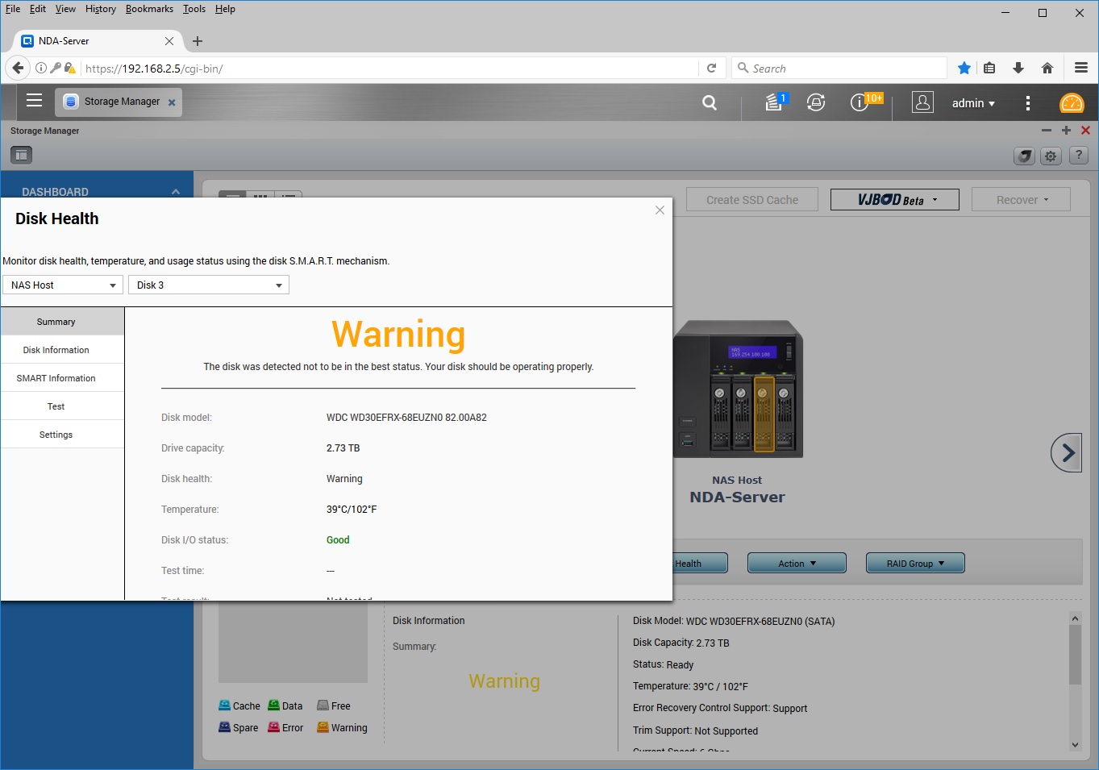This screenshot has width=1099, height=770.
Task: Click the Spare legend icon
Action: click(x=224, y=727)
